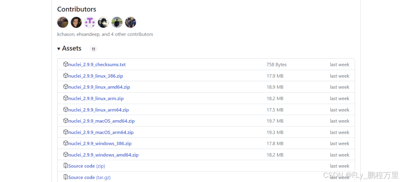
Task: Click zip file icon beside Source code (zip)
Action: tap(65, 166)
